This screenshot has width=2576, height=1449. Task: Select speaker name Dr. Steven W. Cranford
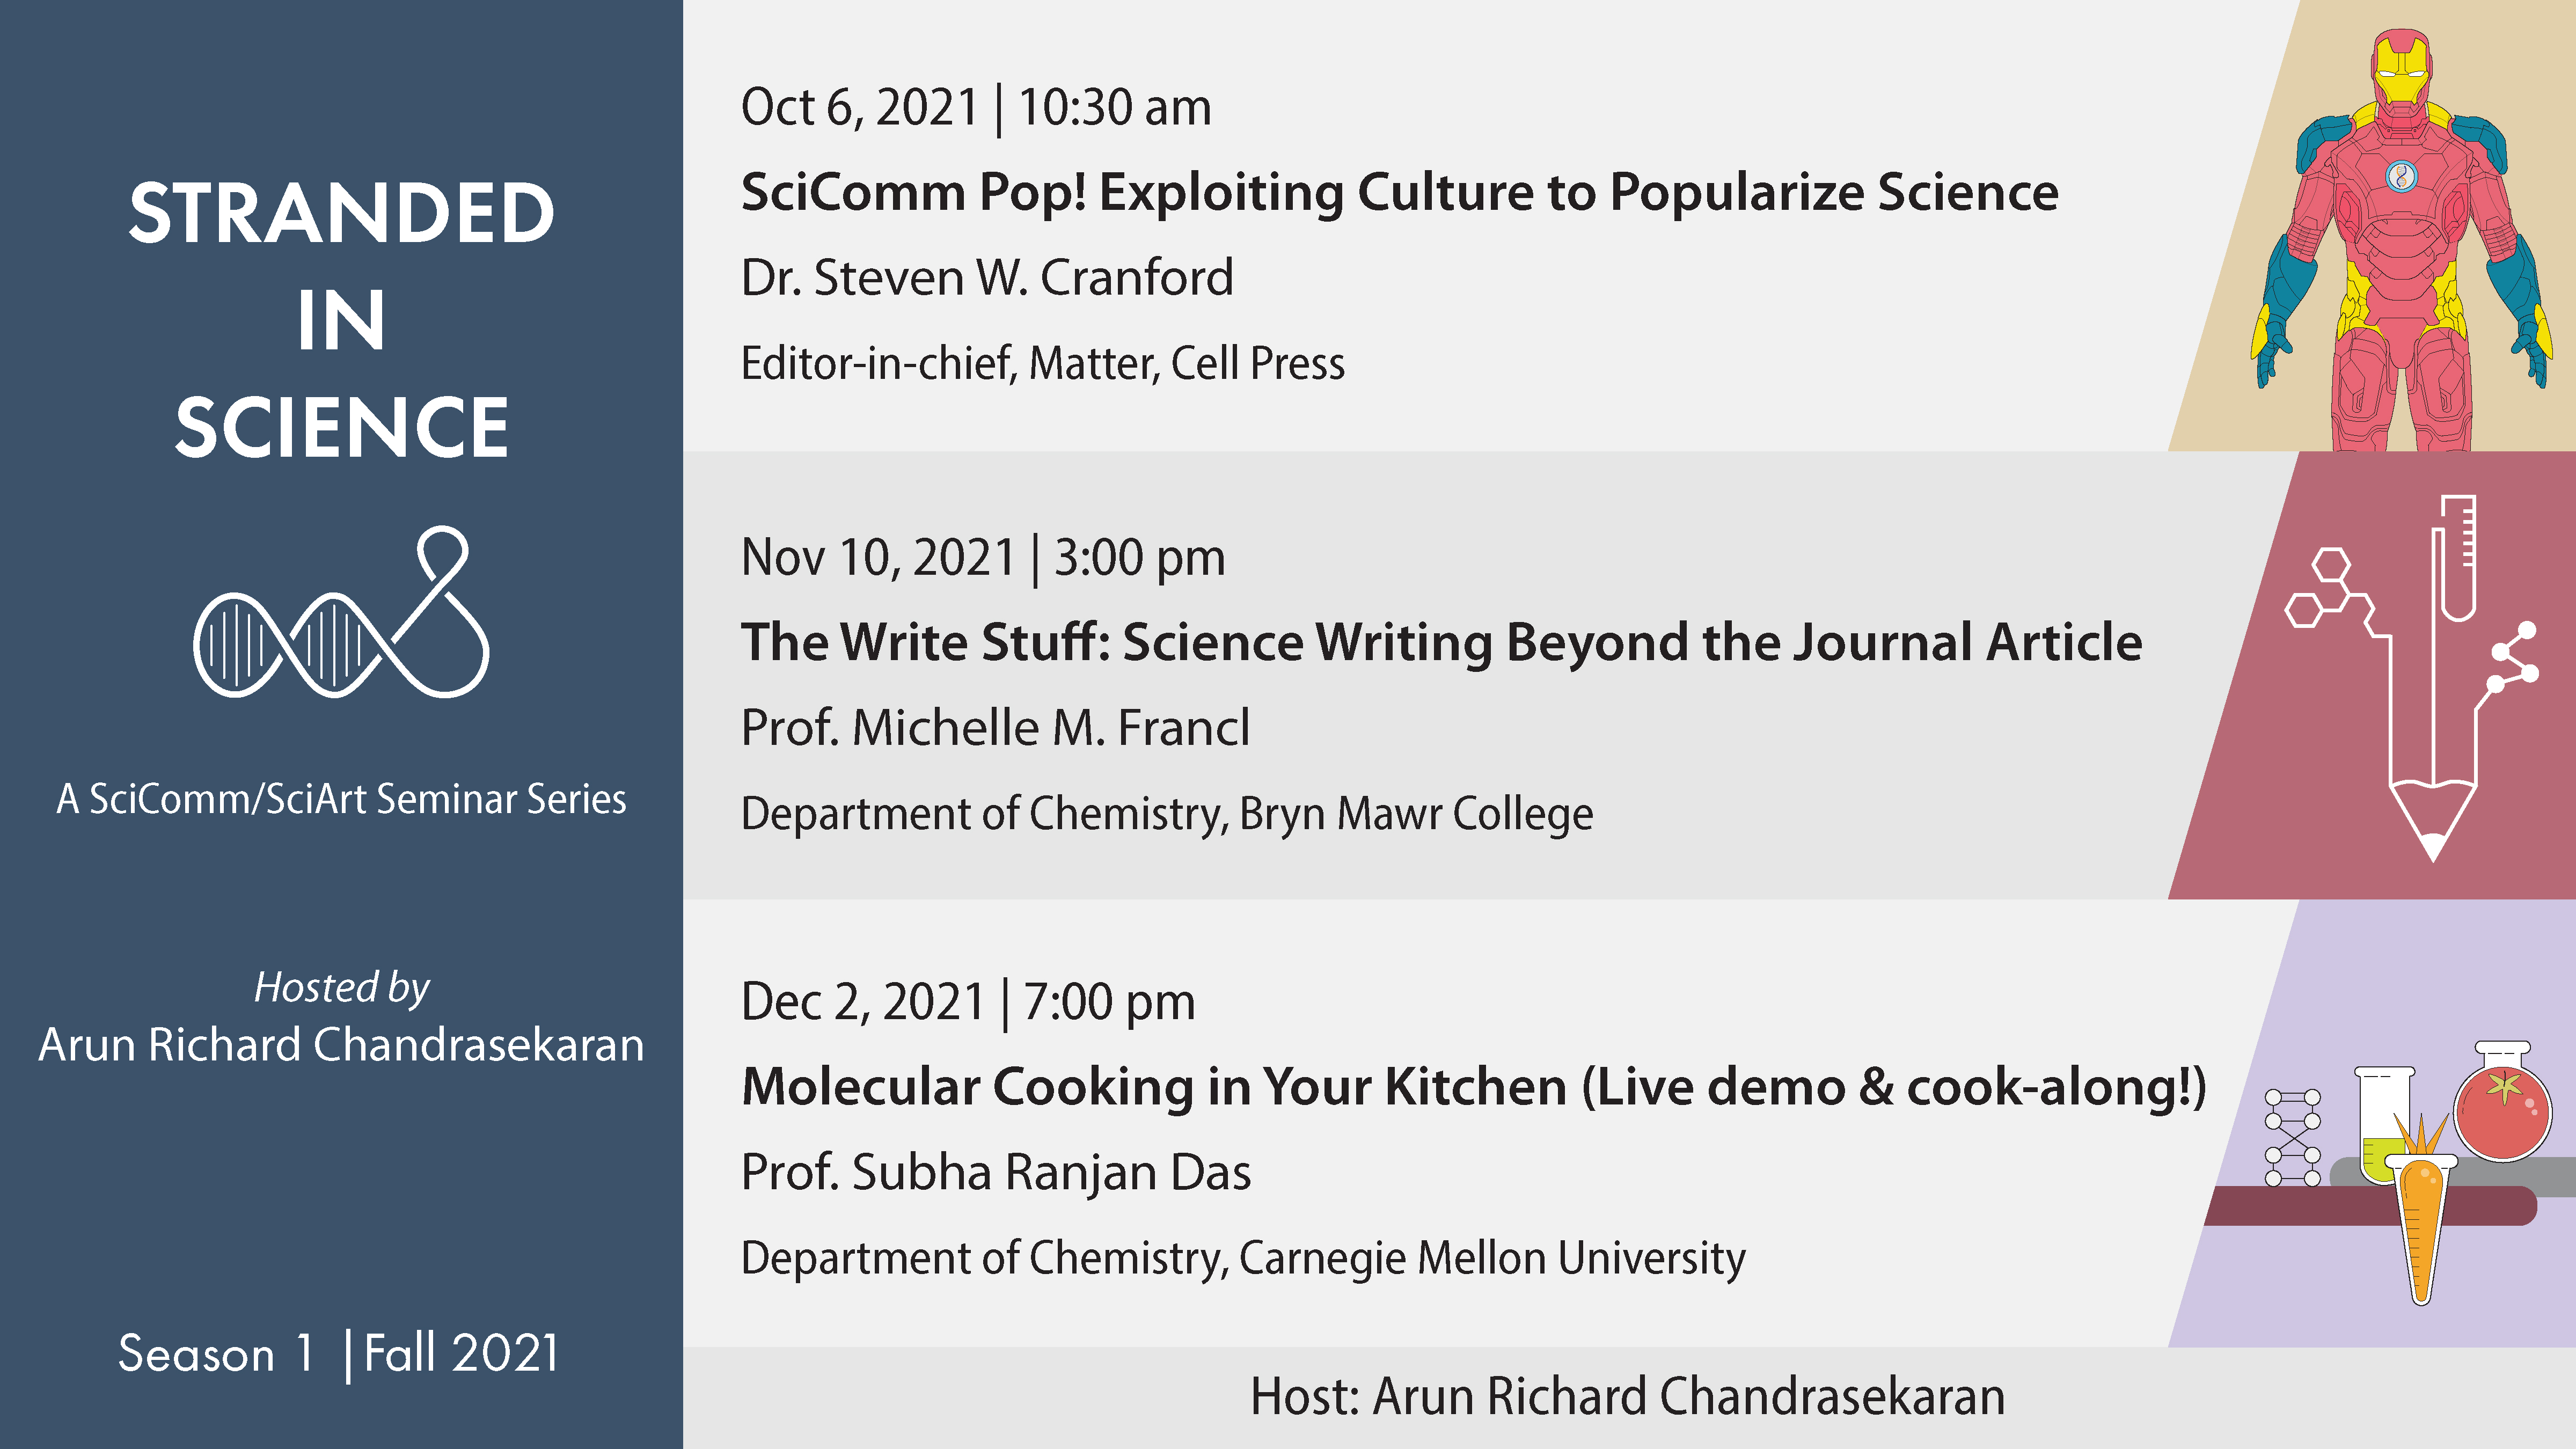[x=987, y=278]
